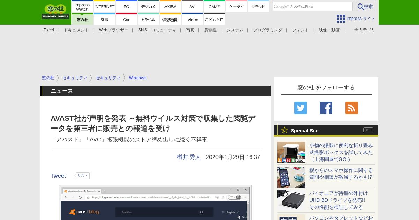The image size is (419, 220).
Task: Focus the Google カスタム検索 input field
Action: click(313, 7)
